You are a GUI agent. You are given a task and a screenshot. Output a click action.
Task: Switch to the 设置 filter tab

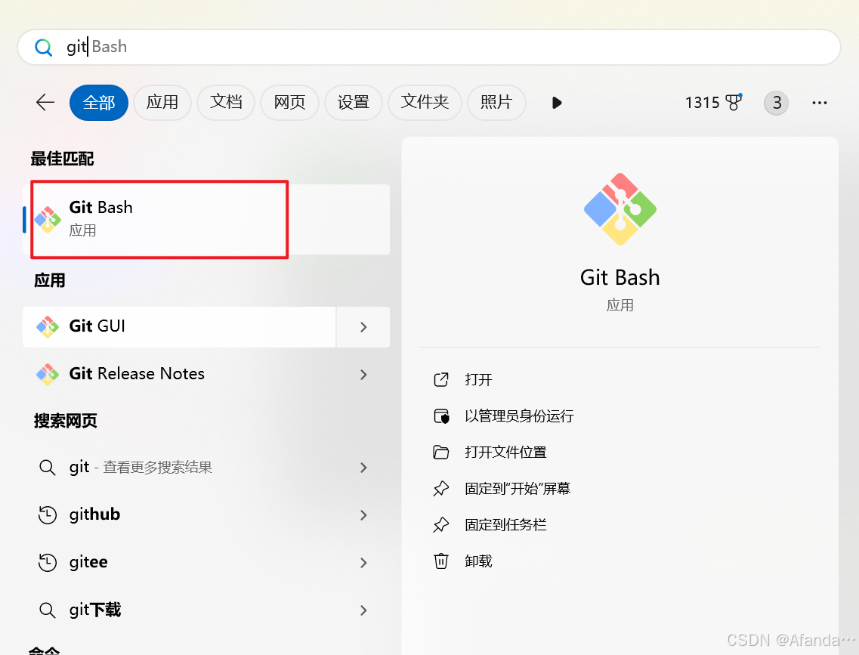[x=354, y=103]
